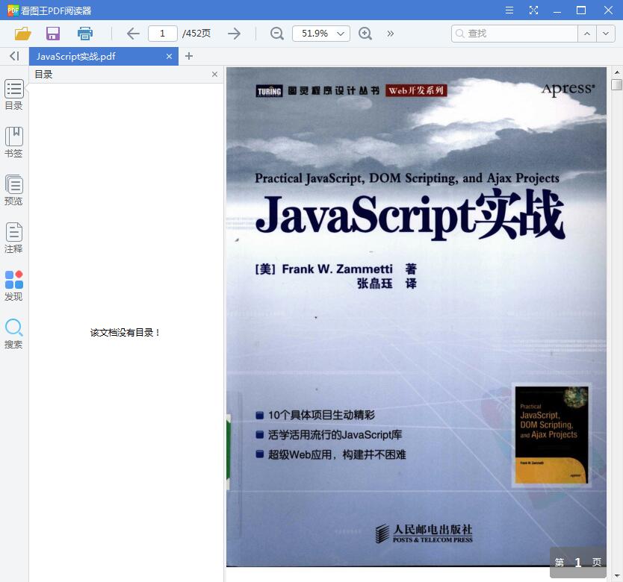Select the JavaScript实战.pdf tab
Viewport: 623px width, 582px height.
pos(103,57)
